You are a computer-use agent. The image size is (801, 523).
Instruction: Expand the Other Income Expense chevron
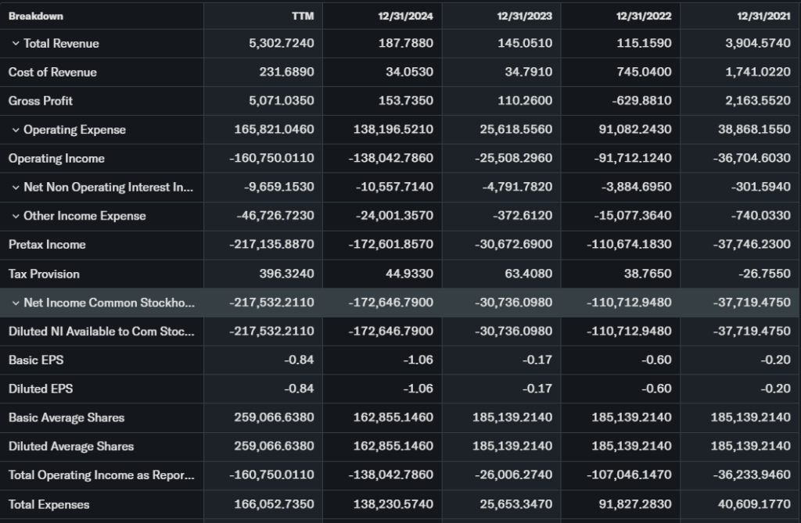(16, 217)
